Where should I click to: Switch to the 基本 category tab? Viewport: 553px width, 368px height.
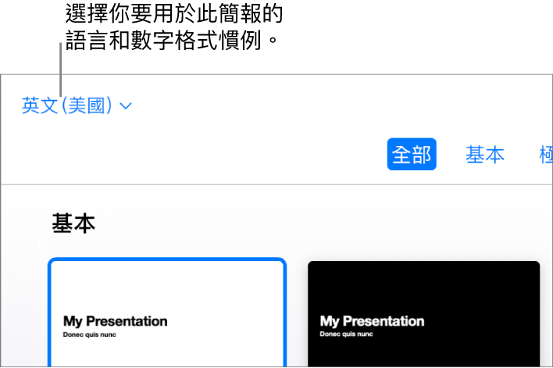(484, 155)
